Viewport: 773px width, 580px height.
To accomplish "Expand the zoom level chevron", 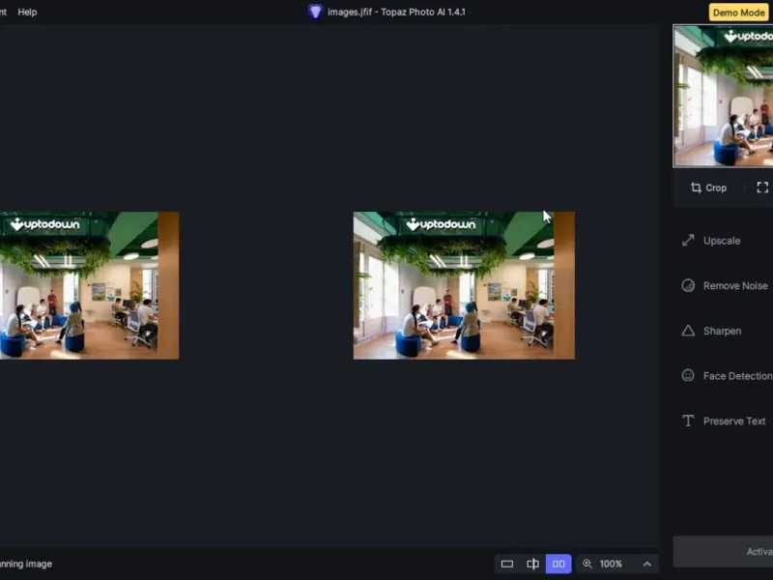I will [647, 564].
